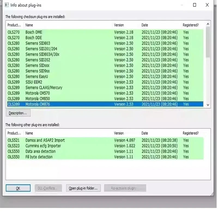This screenshot has height=218, width=218.
Task: Click the DLL-Conflicts button
Action: 48,188
